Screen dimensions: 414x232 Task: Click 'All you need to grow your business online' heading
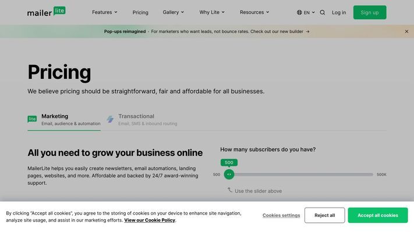point(115,153)
